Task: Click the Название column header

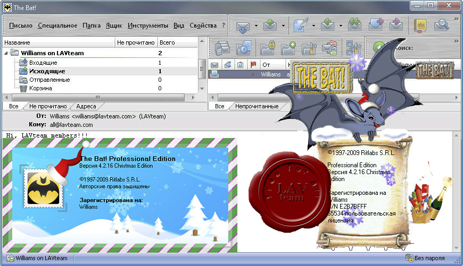Action: [x=58, y=42]
